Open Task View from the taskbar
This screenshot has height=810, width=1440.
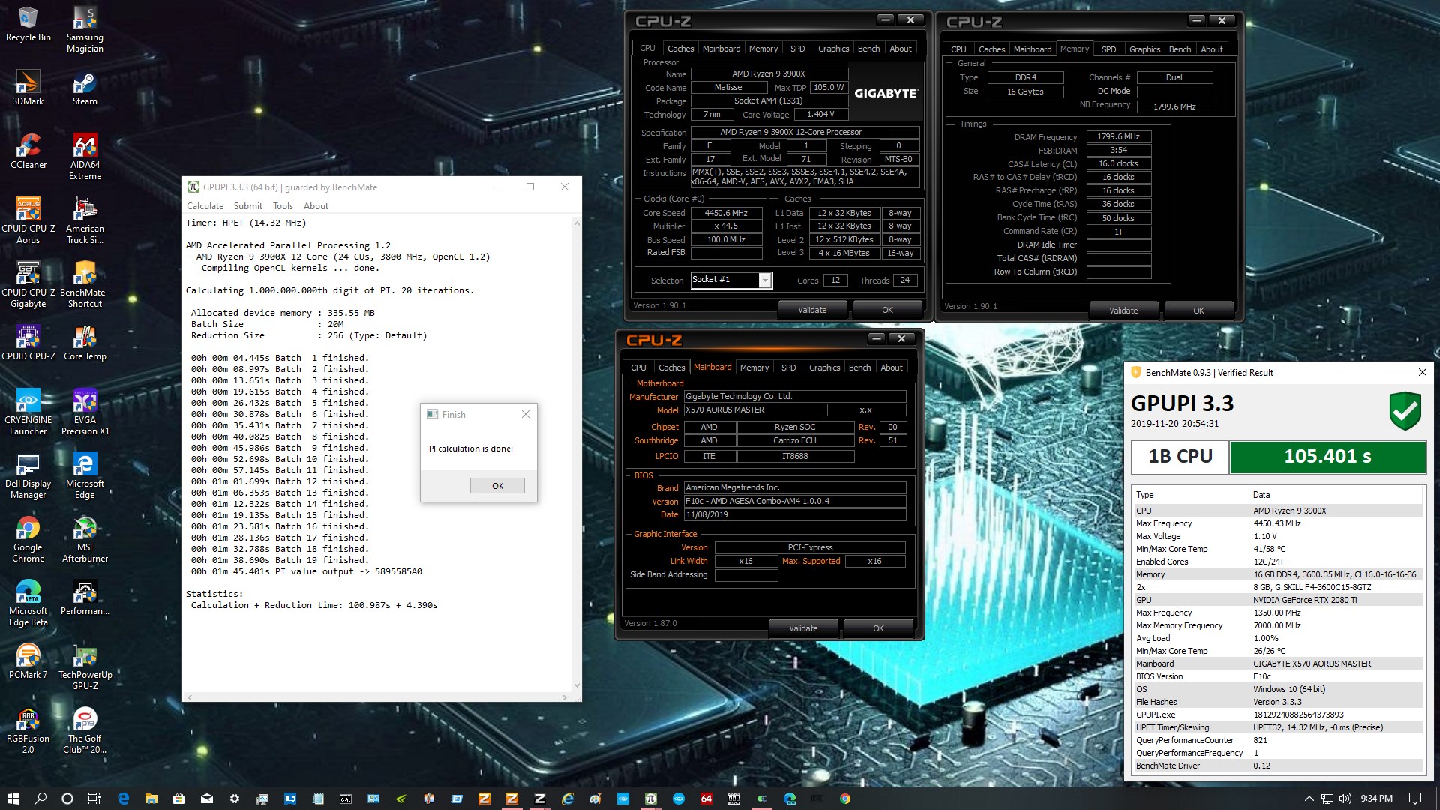tap(94, 799)
